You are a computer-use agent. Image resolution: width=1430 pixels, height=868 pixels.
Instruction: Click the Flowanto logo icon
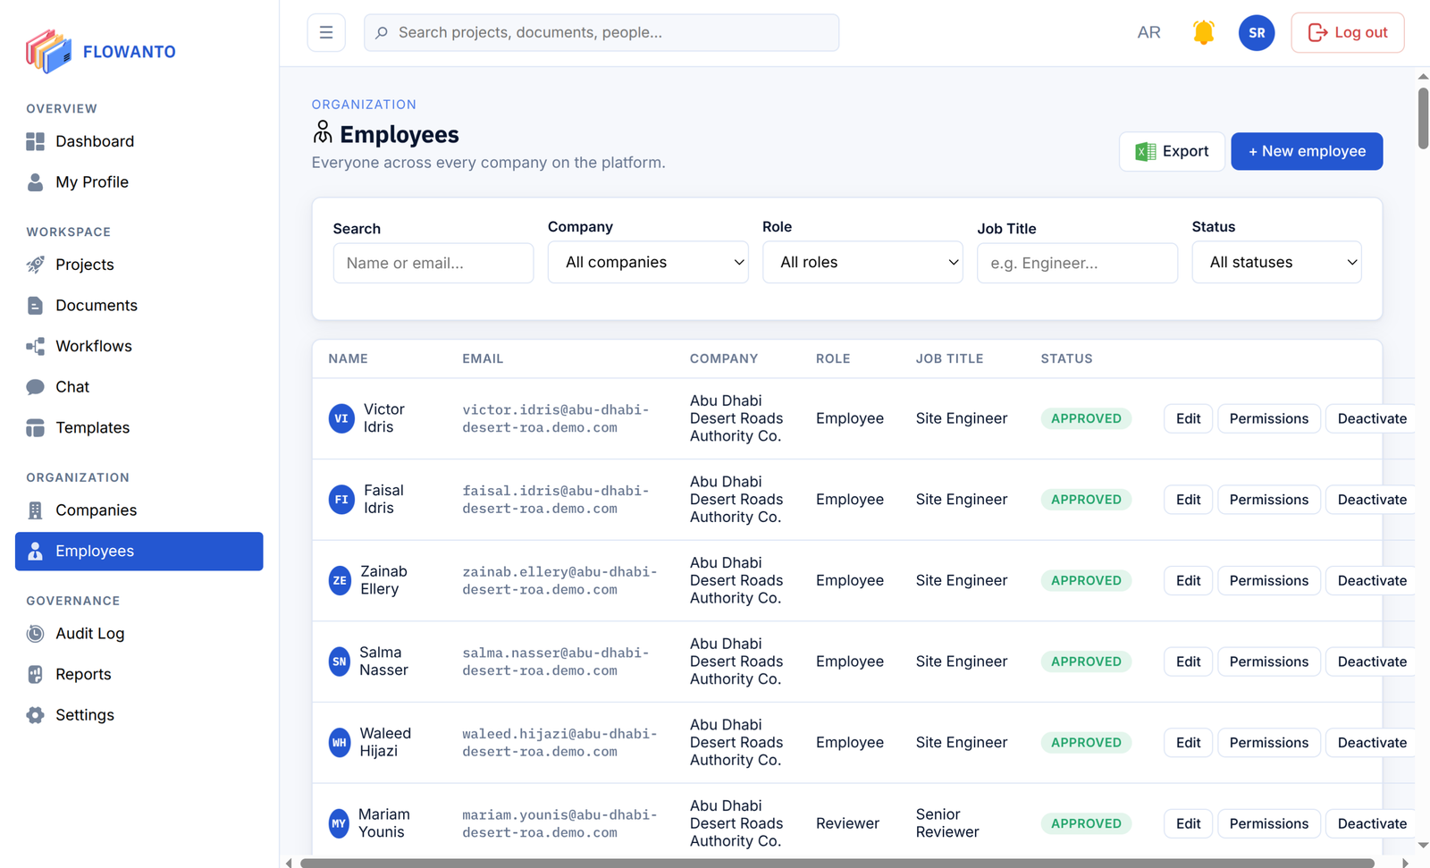point(48,51)
